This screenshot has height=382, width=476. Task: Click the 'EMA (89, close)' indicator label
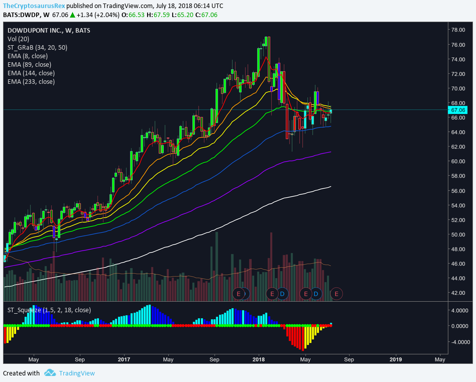[x=30, y=64]
